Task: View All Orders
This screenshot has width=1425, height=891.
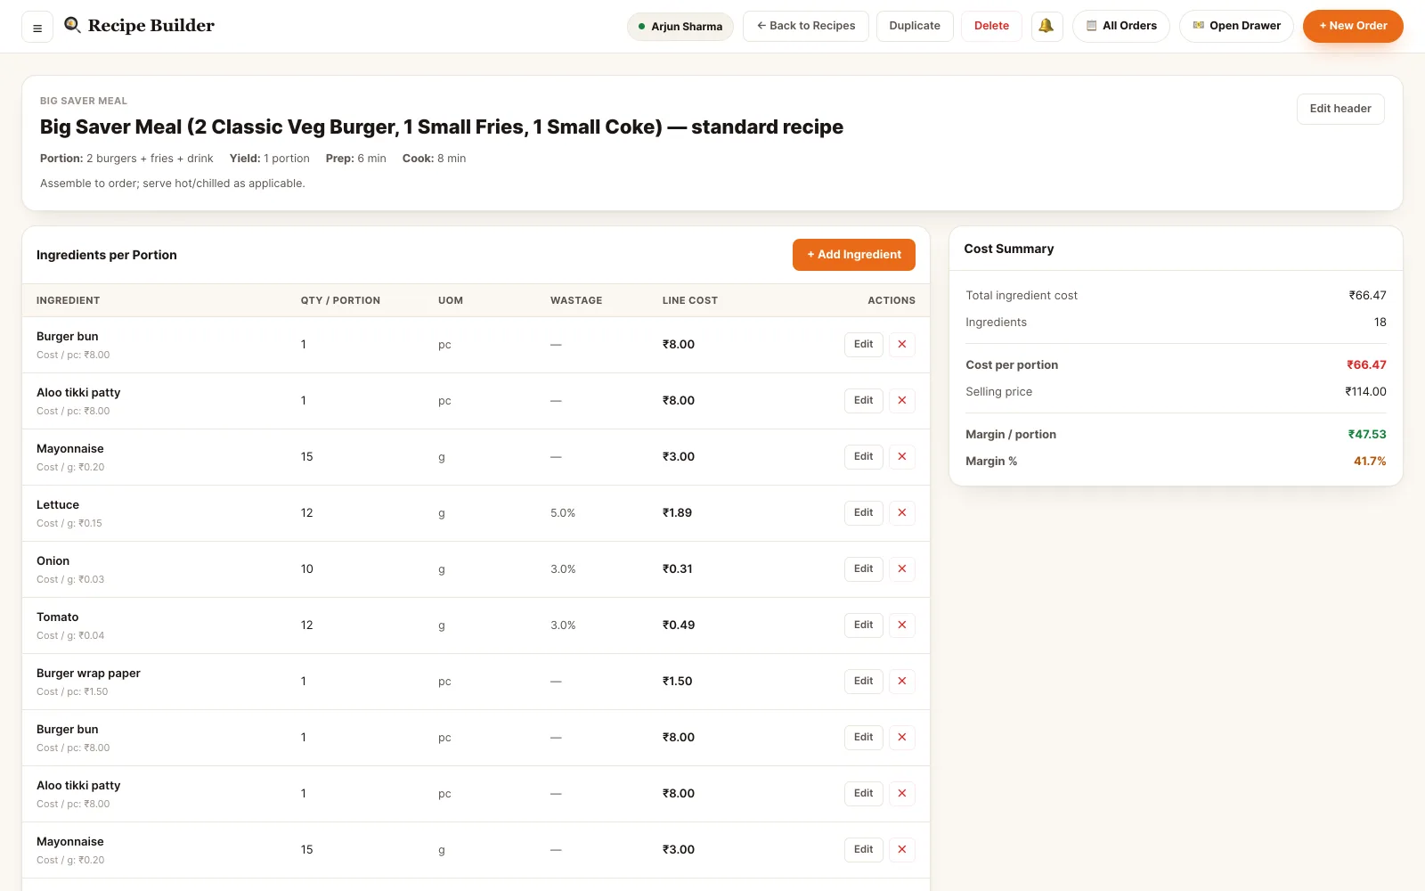Action: tap(1121, 26)
